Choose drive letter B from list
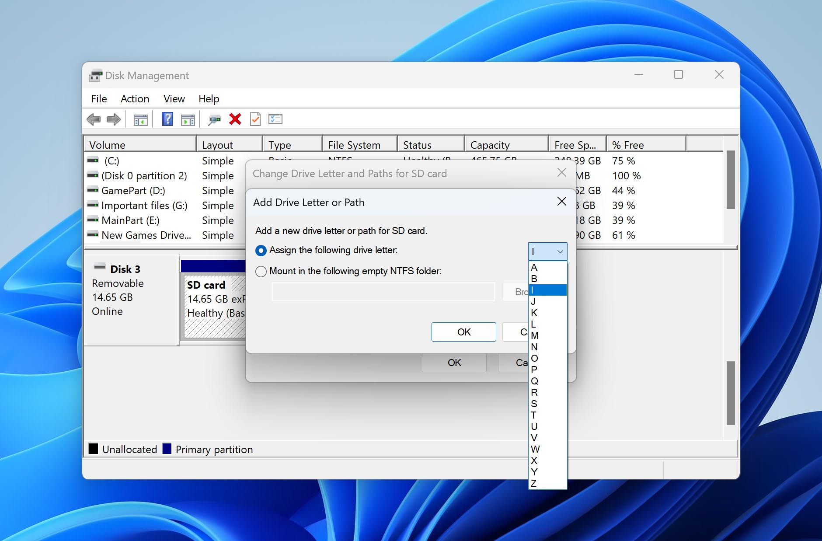 (x=547, y=279)
